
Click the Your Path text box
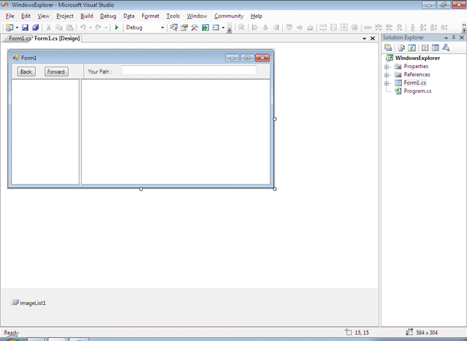[189, 70]
